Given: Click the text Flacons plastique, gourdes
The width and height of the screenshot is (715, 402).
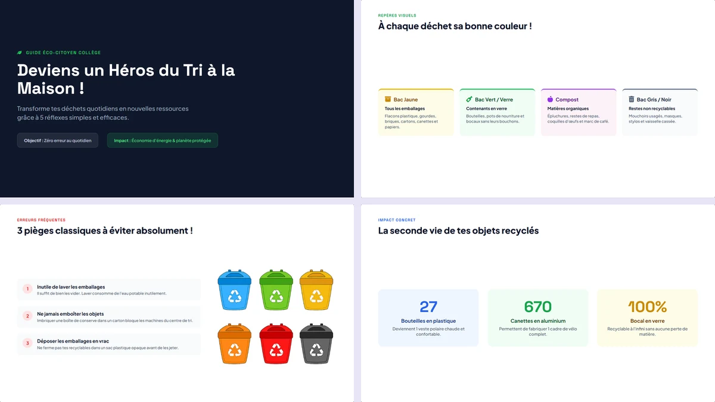Looking at the screenshot, I should tap(412, 121).
